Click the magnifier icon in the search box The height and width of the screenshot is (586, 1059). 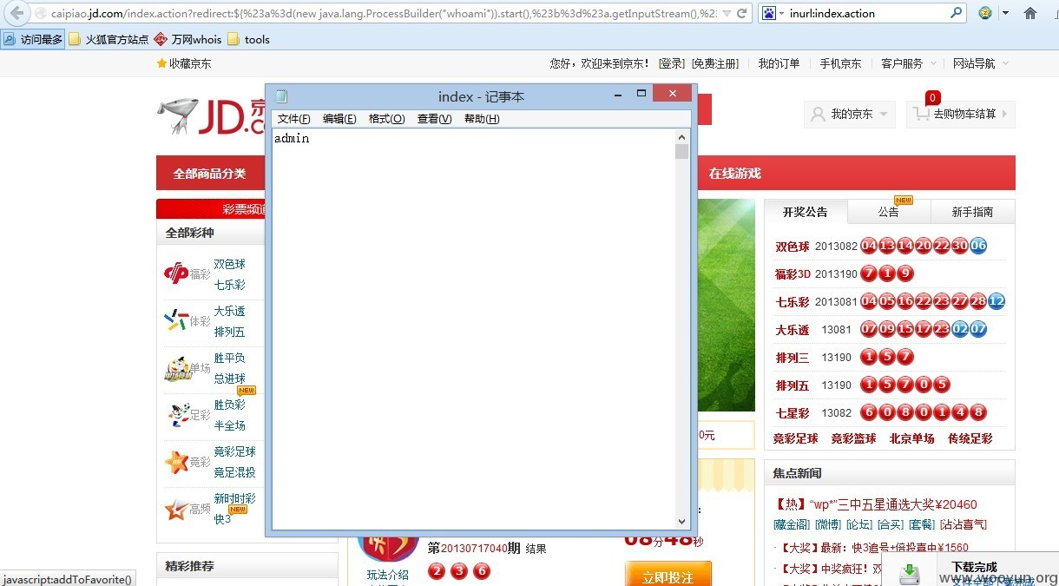coord(956,13)
